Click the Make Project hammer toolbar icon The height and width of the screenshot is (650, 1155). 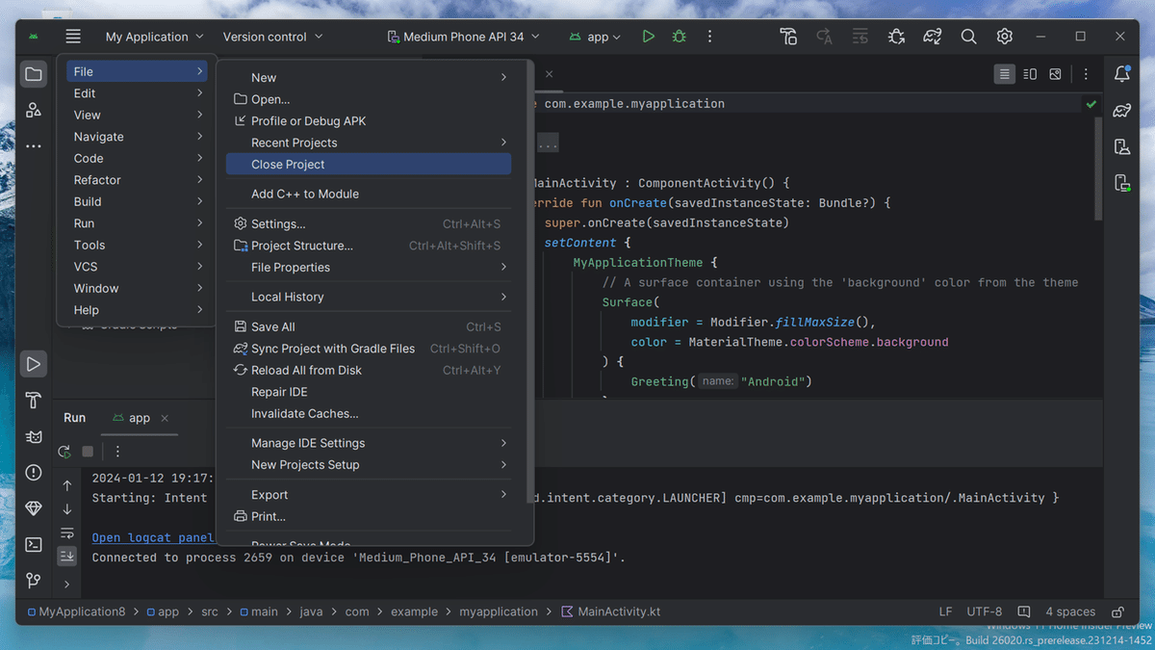pyautogui.click(x=788, y=37)
